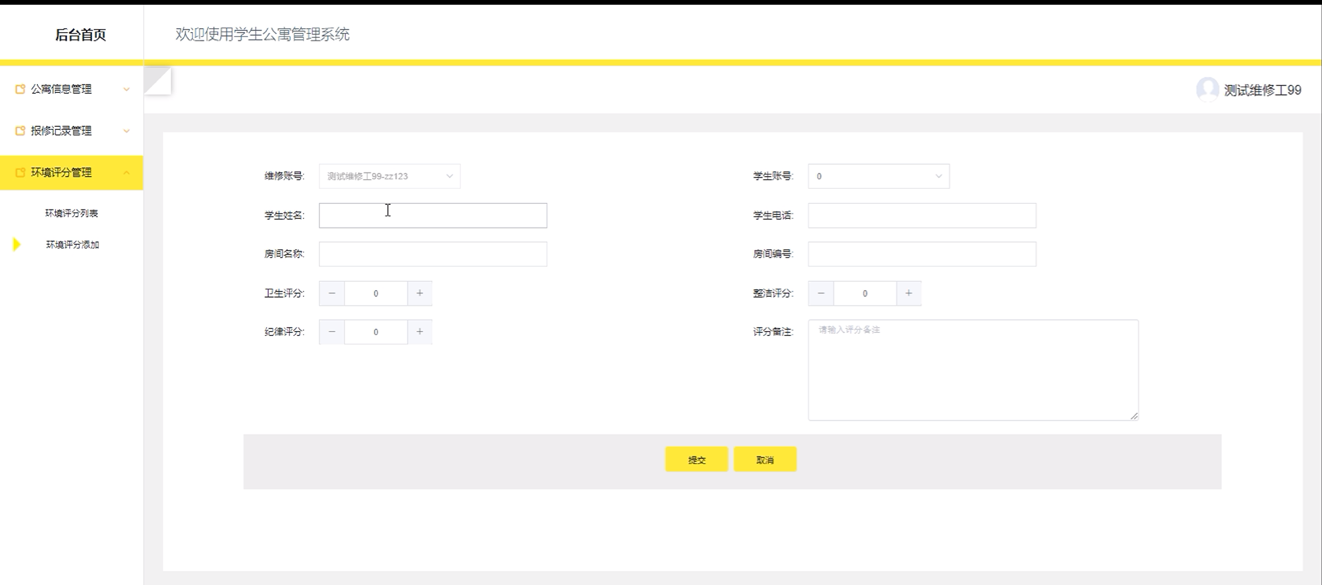Click the 取消 button
Image resolution: width=1322 pixels, height=585 pixels.
click(x=765, y=459)
